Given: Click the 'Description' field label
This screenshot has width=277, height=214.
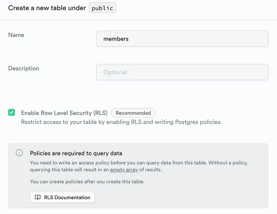Looking at the screenshot, I should (x=24, y=68).
